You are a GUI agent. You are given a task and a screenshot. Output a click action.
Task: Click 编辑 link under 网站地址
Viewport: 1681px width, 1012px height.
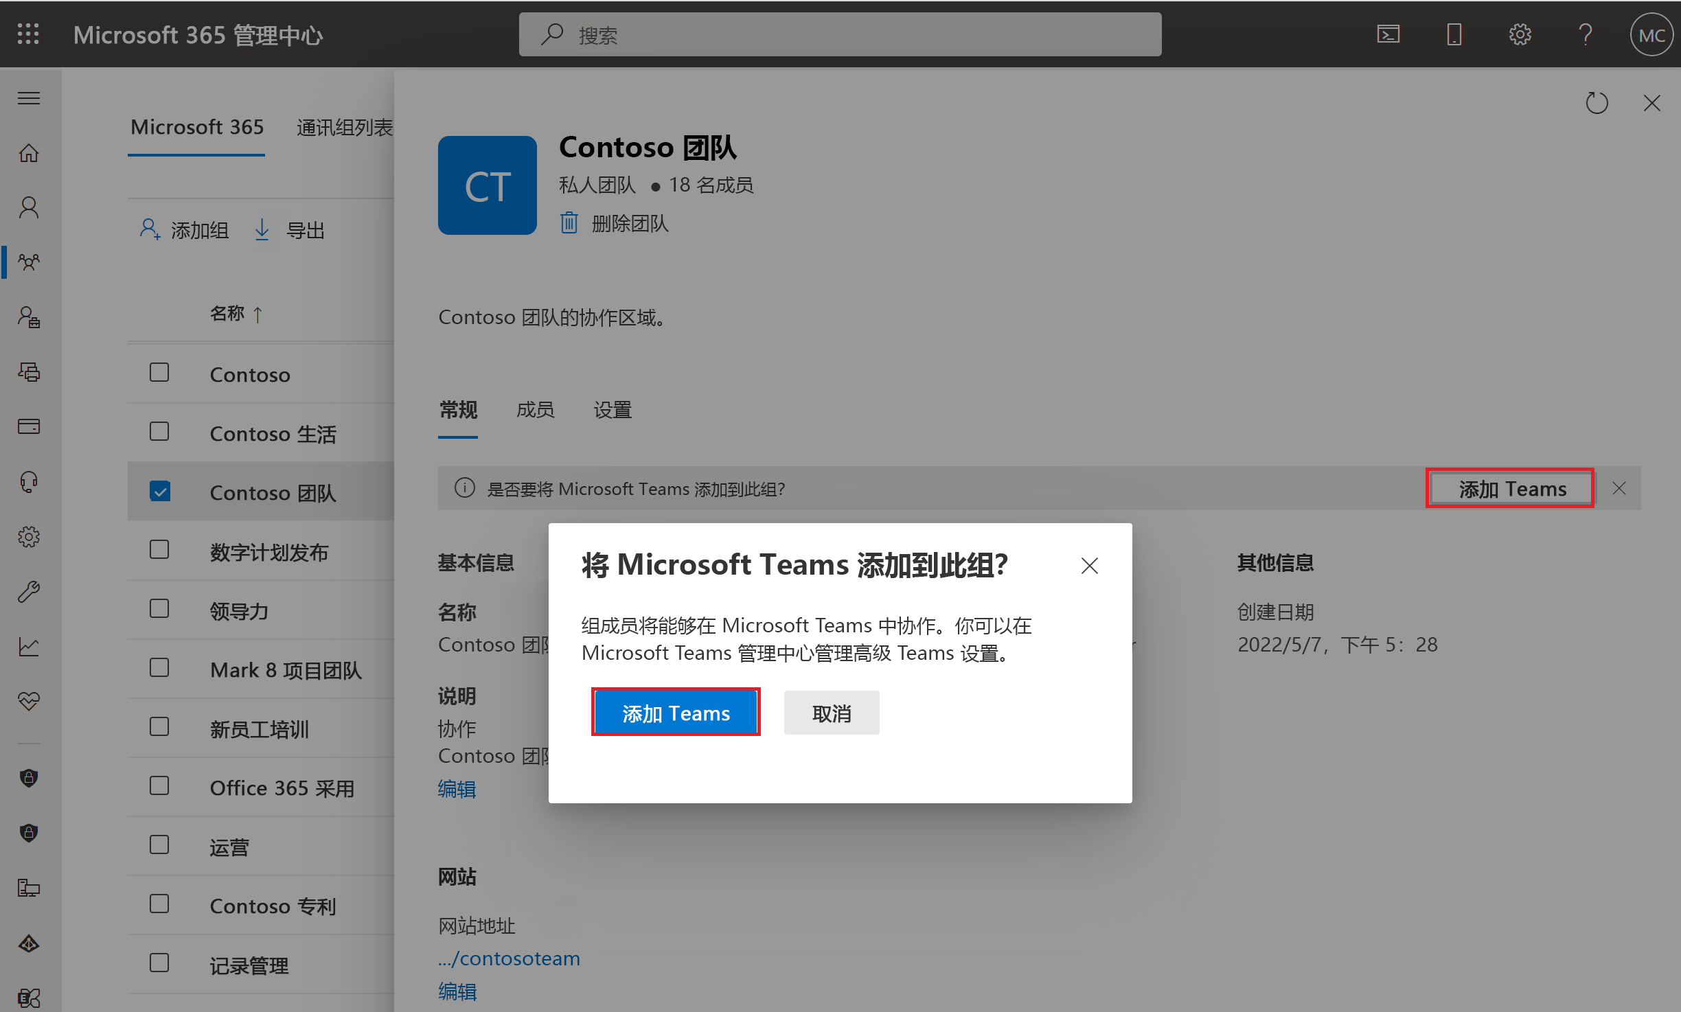[457, 992]
